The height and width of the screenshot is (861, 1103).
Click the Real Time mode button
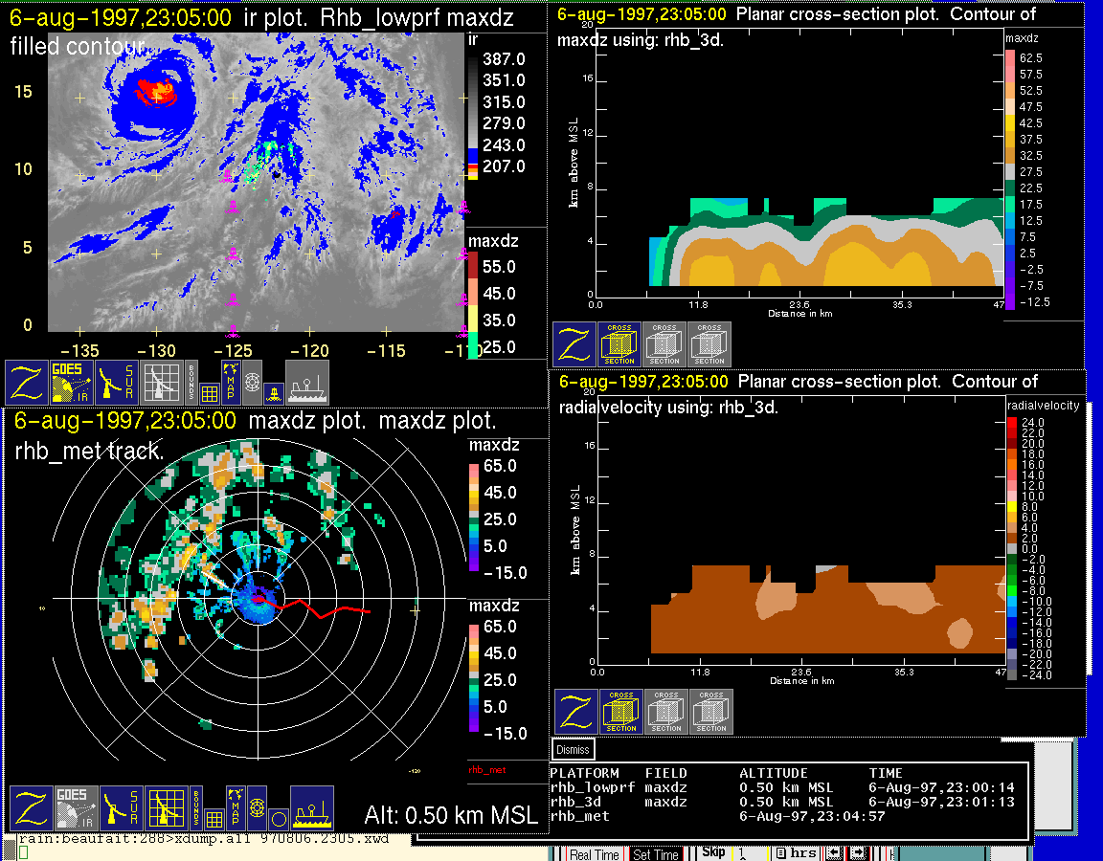[x=594, y=854]
